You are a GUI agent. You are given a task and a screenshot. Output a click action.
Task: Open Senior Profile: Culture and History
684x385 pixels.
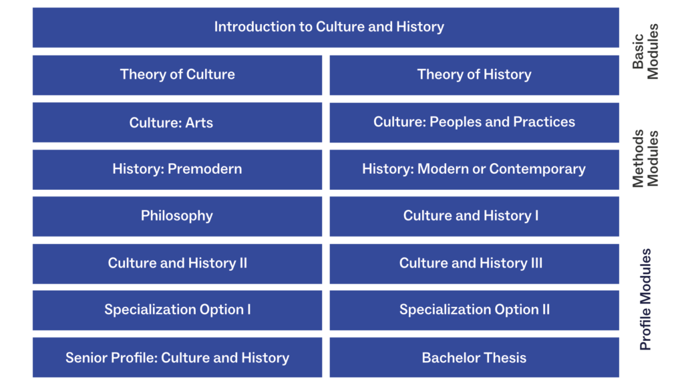[x=177, y=358]
